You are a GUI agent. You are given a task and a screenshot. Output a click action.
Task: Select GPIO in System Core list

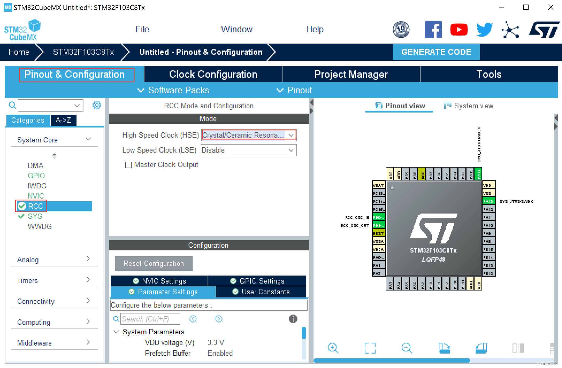point(36,176)
